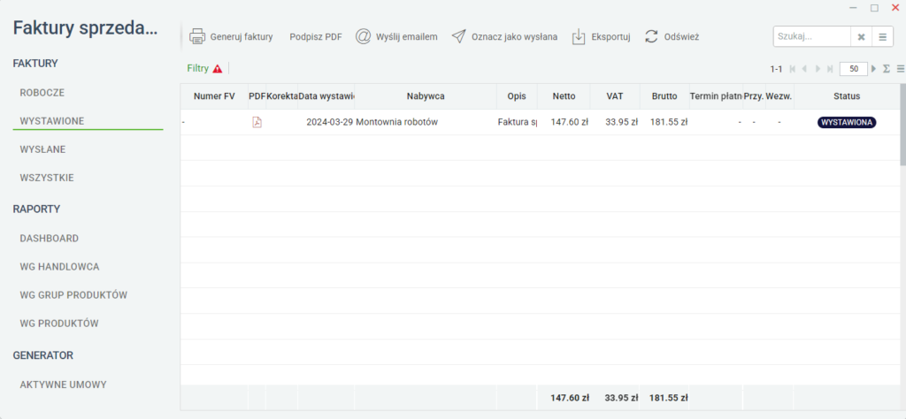Click the Faktura description cell
906x419 pixels.
click(x=517, y=122)
